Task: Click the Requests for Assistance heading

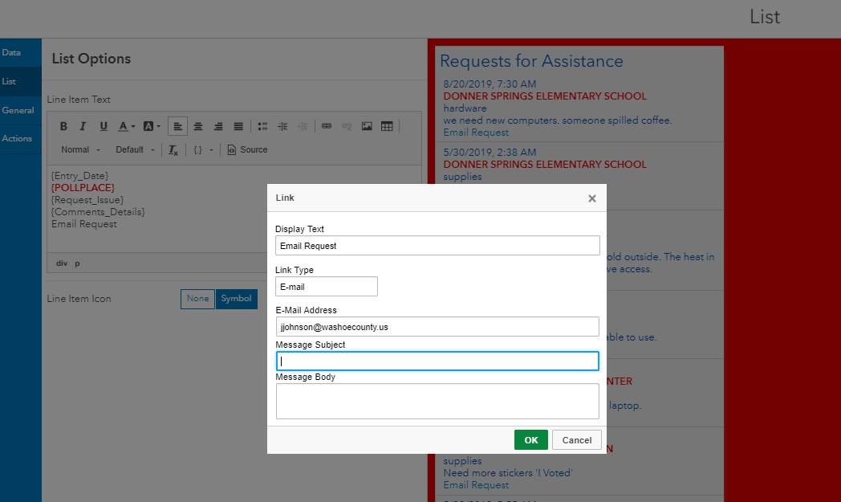Action: coord(531,61)
